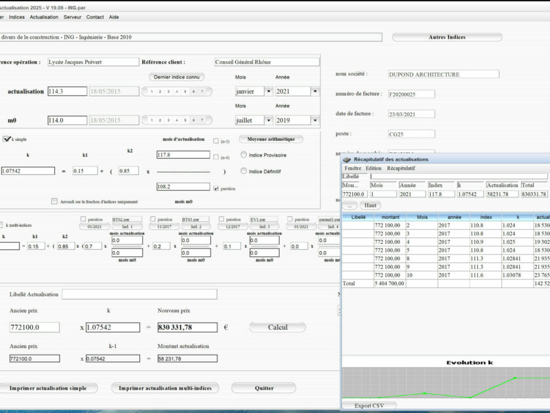Open the juillet month dropdown for m0
The width and height of the screenshot is (550, 413).
click(x=268, y=120)
